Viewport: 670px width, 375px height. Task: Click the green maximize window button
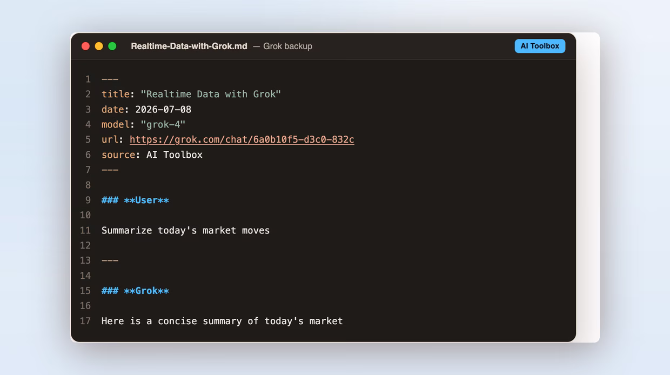(x=112, y=46)
